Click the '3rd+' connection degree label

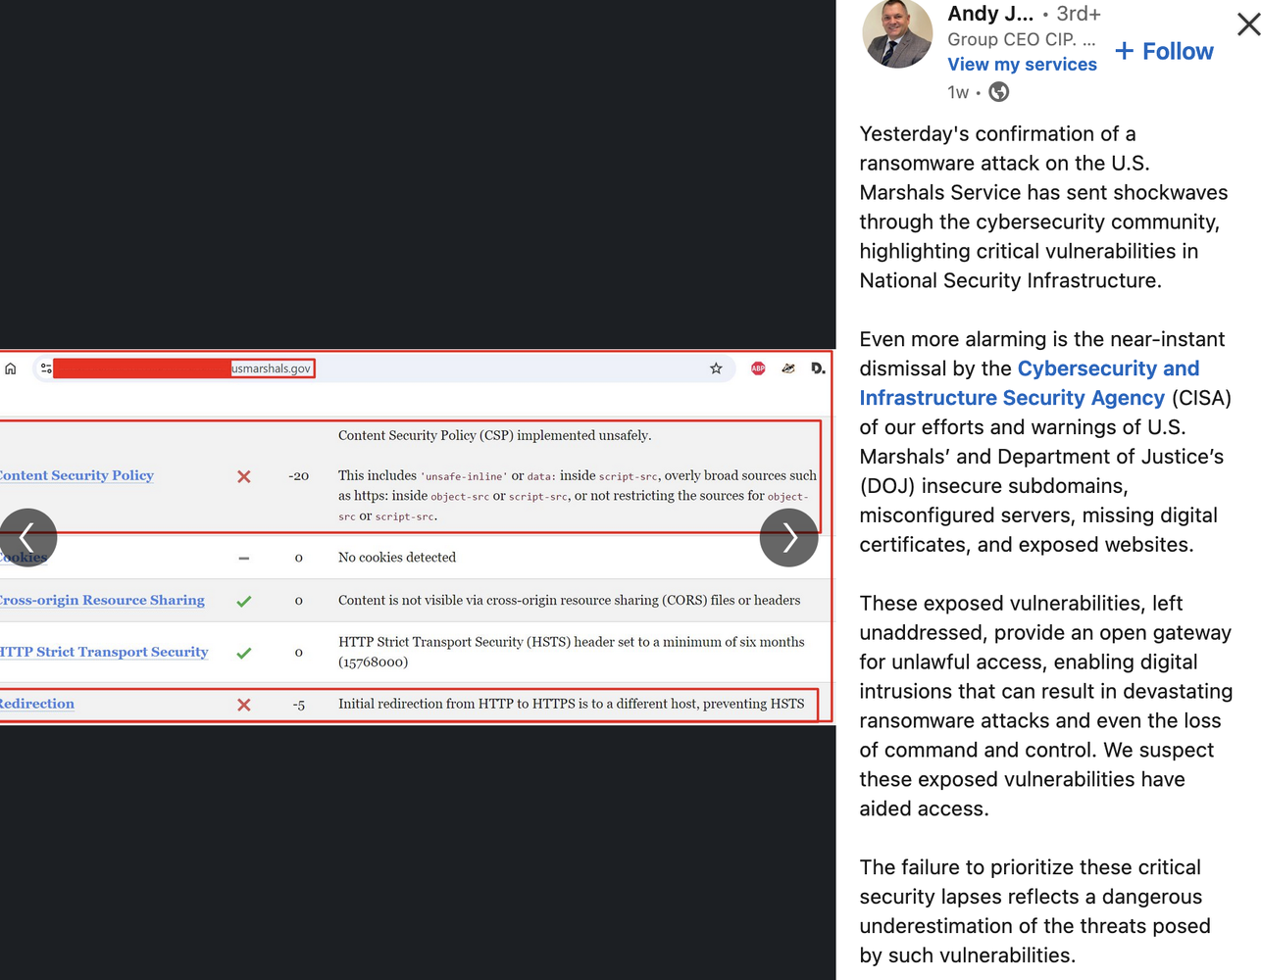(x=1079, y=14)
